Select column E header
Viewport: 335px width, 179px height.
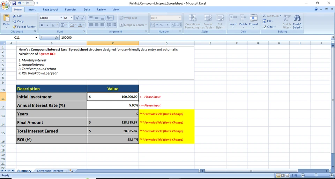[210, 43]
